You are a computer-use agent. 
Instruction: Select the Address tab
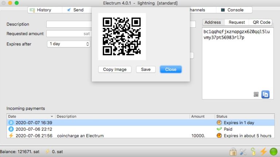tap(213, 22)
